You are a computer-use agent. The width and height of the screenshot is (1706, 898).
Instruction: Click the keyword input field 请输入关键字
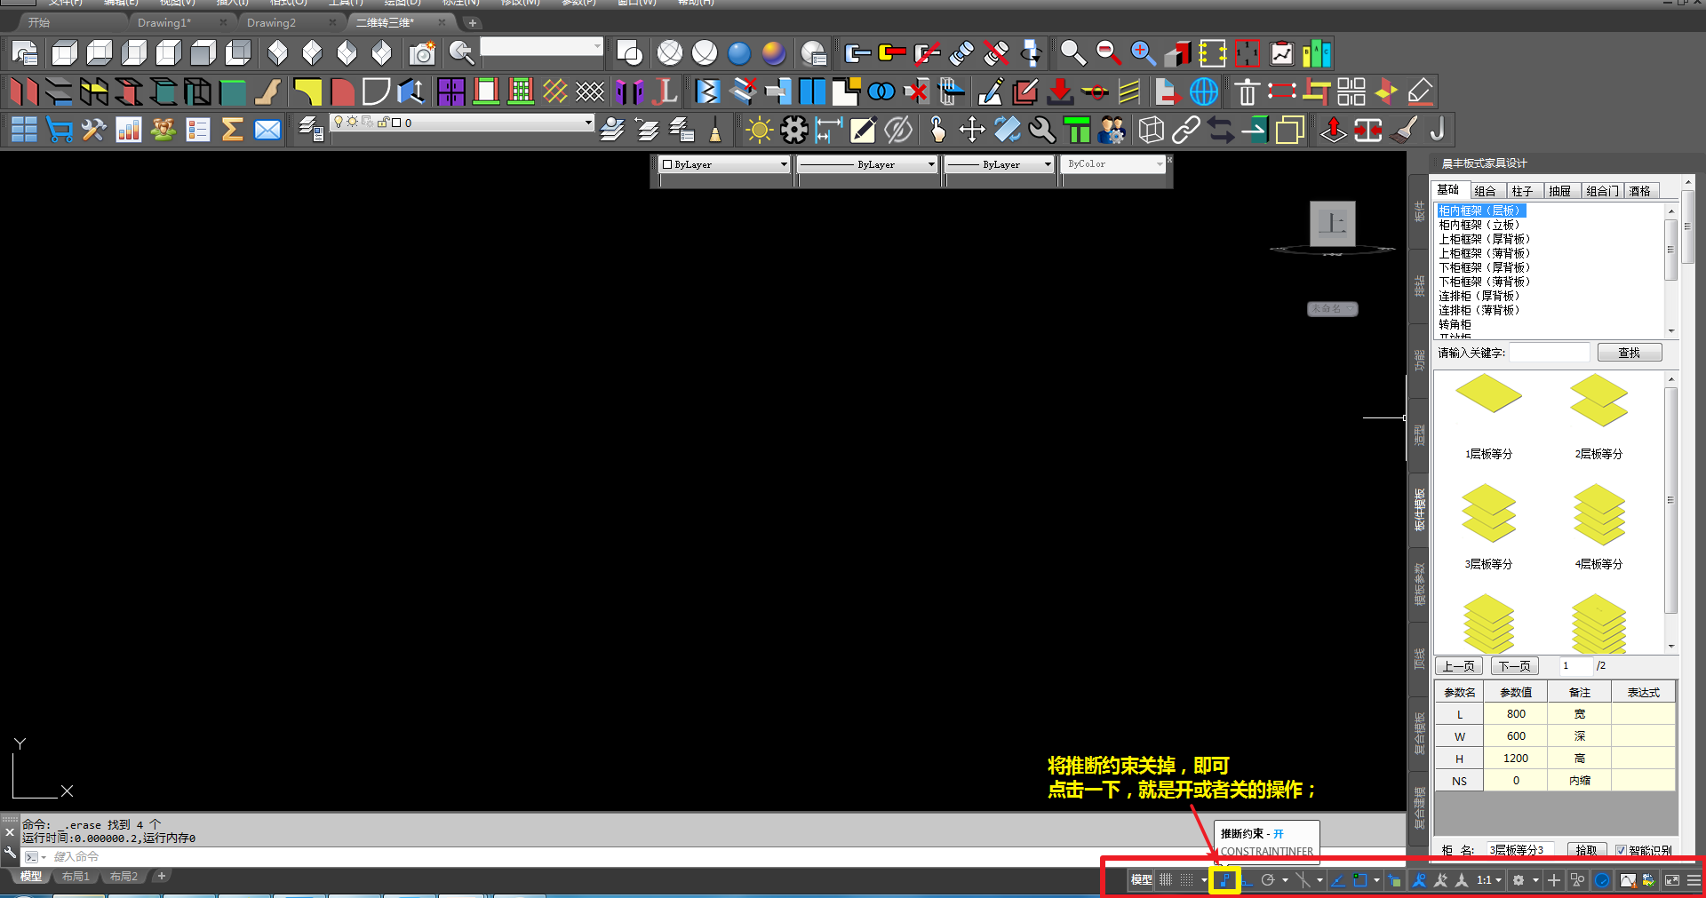(x=1550, y=353)
